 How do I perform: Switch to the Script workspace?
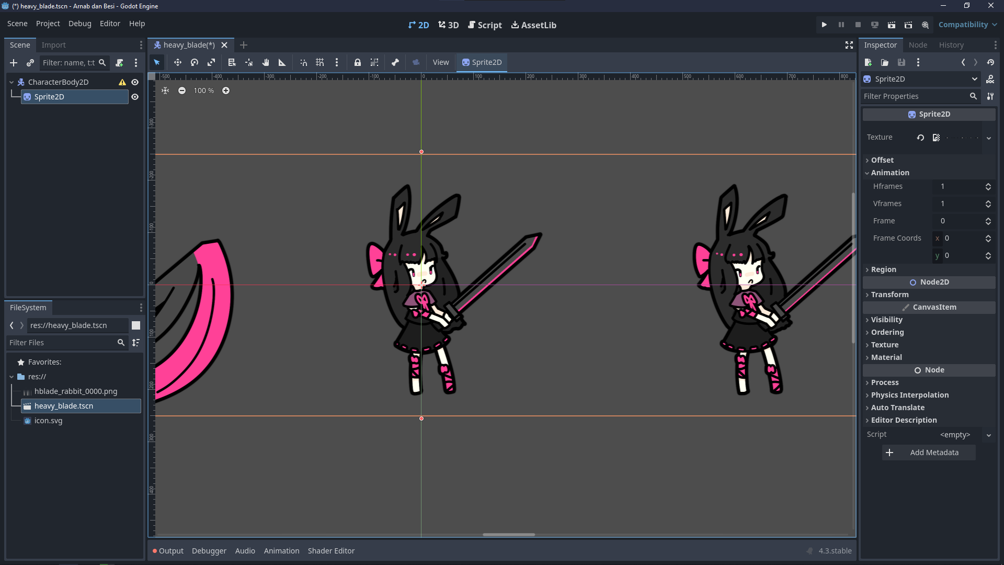click(x=485, y=25)
